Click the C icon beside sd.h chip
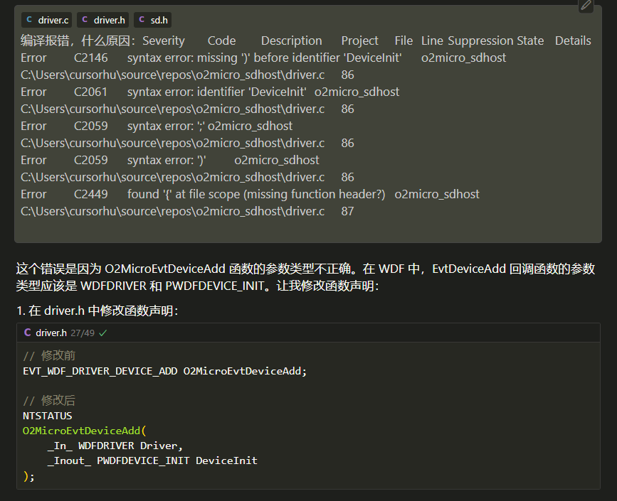This screenshot has width=617, height=501. point(142,20)
